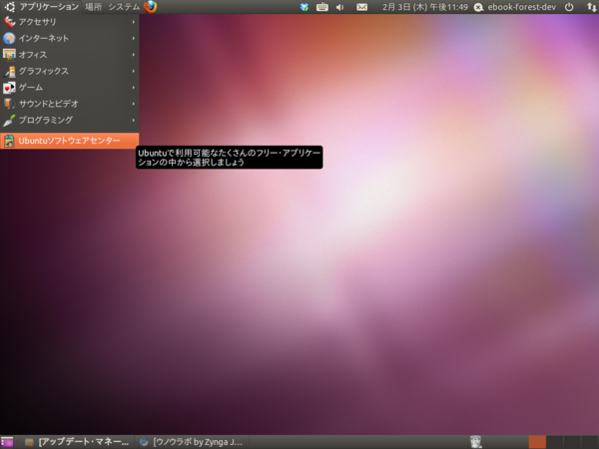Click the Ubuntuソフトウェアセンター icon
The width and height of the screenshot is (599, 449).
pos(9,141)
